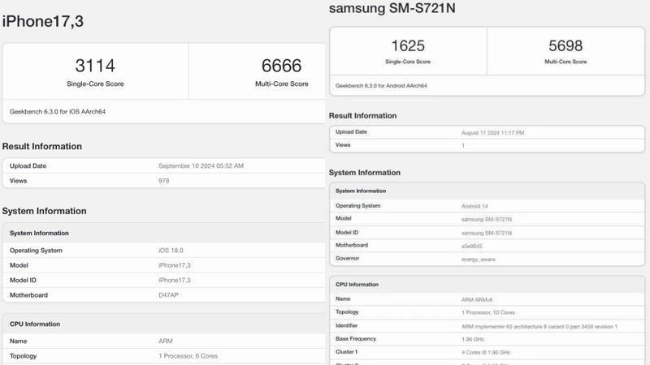This screenshot has width=650, height=365.
Task: Select "August 11 2024 11:17 PM" upload date
Action: 493,132
